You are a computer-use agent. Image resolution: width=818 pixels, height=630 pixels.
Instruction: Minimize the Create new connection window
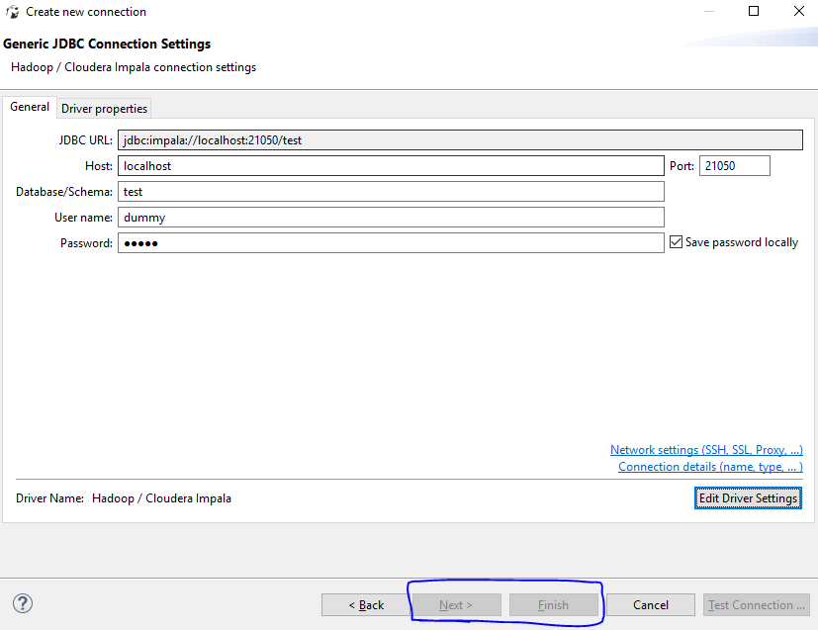pyautogui.click(x=709, y=11)
